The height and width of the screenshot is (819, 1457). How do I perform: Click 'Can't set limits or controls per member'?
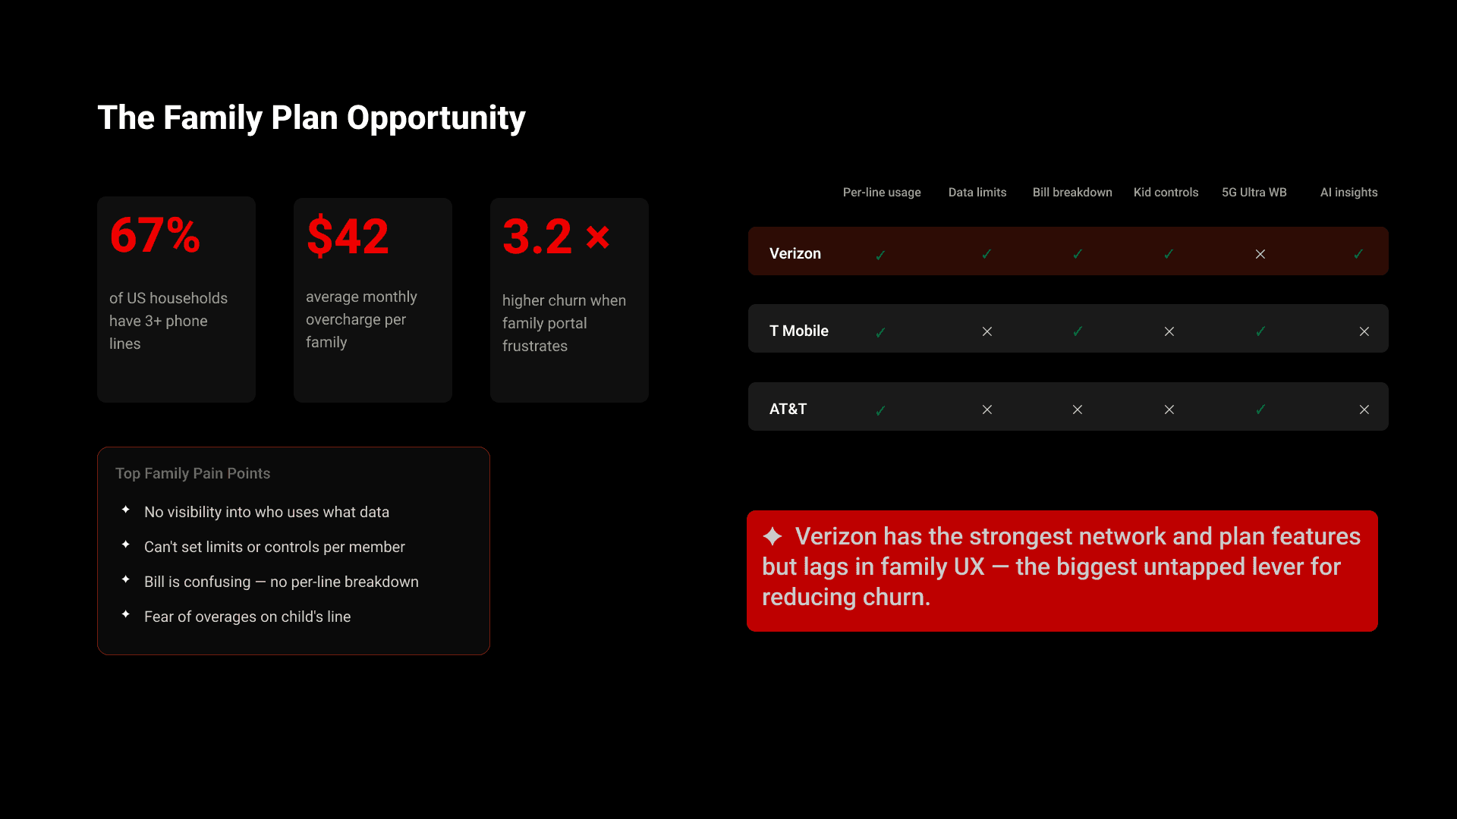(x=275, y=547)
